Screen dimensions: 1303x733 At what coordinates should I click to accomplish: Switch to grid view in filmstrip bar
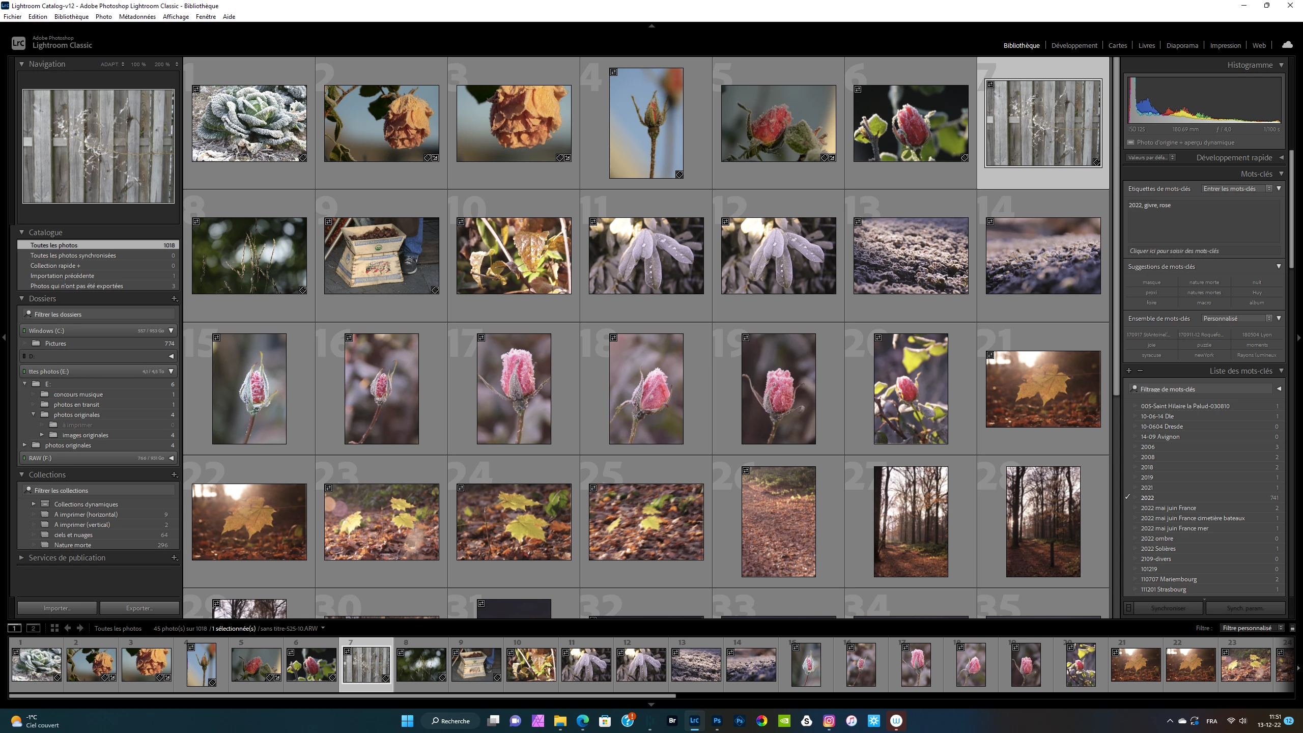pos(54,628)
